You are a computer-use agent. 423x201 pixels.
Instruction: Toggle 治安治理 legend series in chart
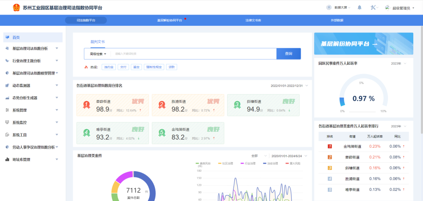pos(273,163)
